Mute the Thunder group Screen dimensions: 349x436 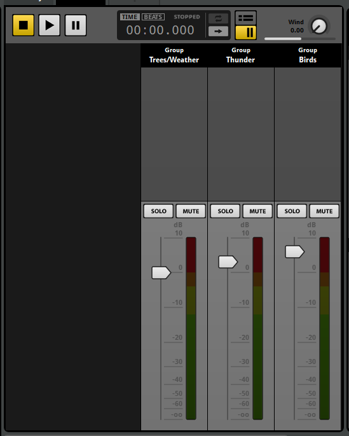[257, 211]
